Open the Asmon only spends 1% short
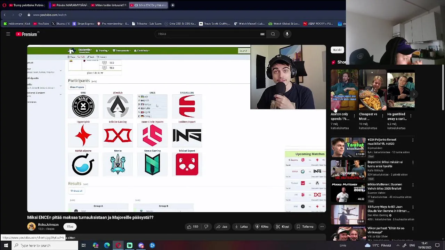445x250 pixels. coord(344,90)
